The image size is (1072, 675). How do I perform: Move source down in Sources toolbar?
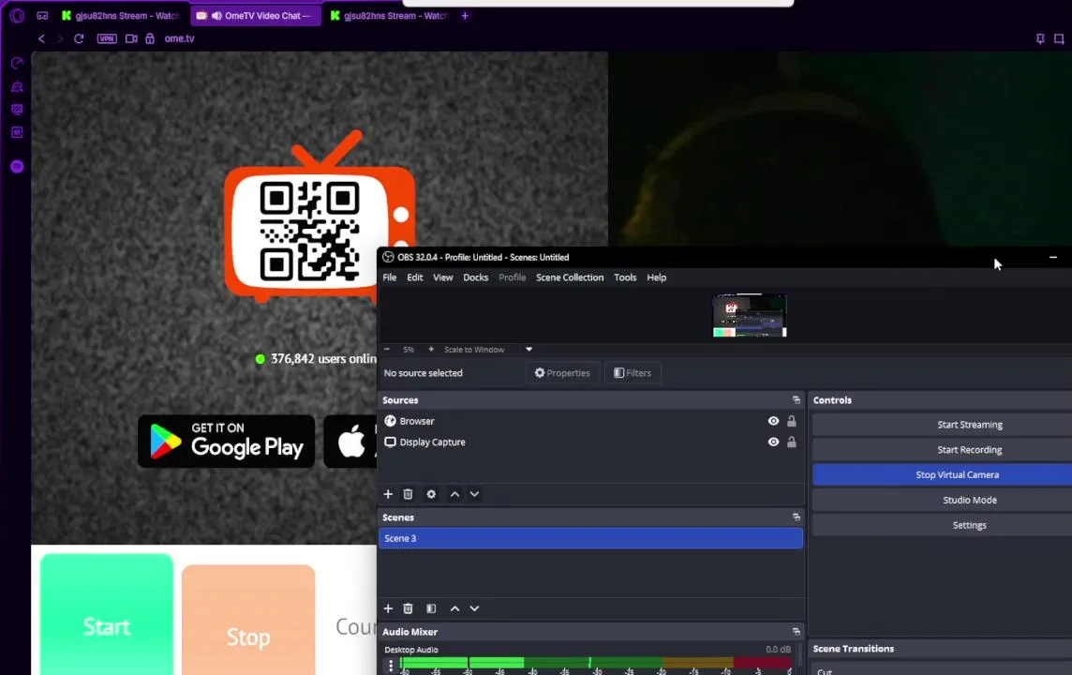pos(474,494)
